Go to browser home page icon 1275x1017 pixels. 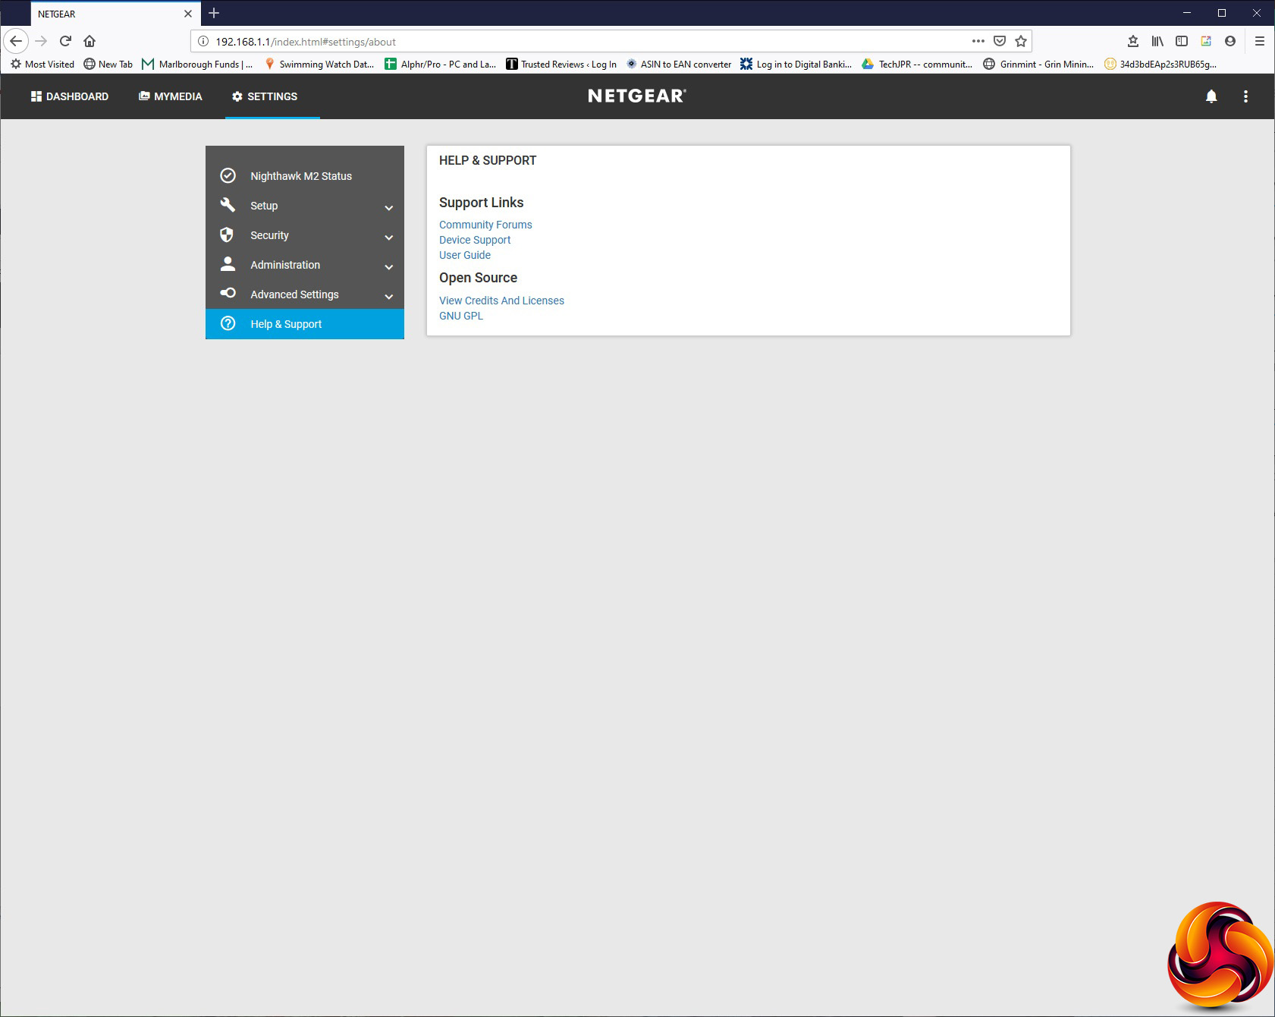tap(90, 41)
